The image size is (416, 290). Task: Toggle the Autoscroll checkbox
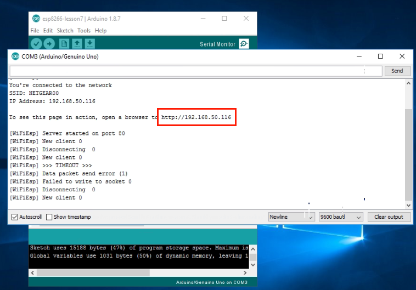tap(15, 217)
